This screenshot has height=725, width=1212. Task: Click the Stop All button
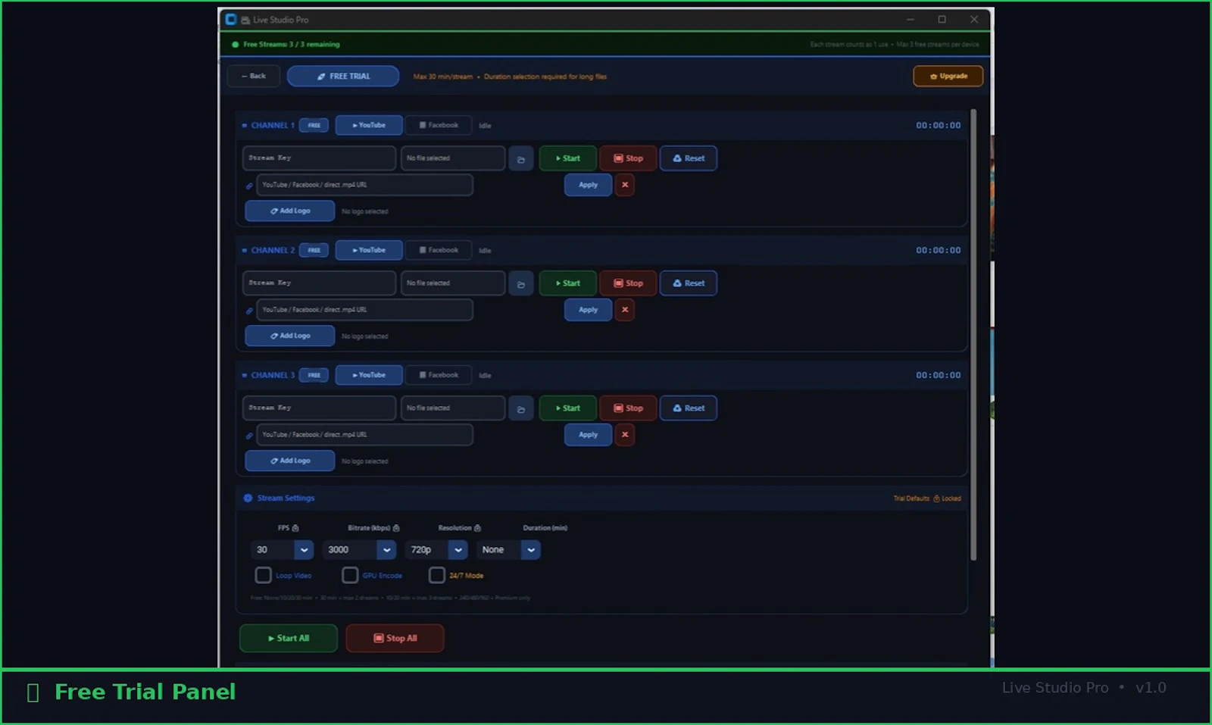point(395,638)
